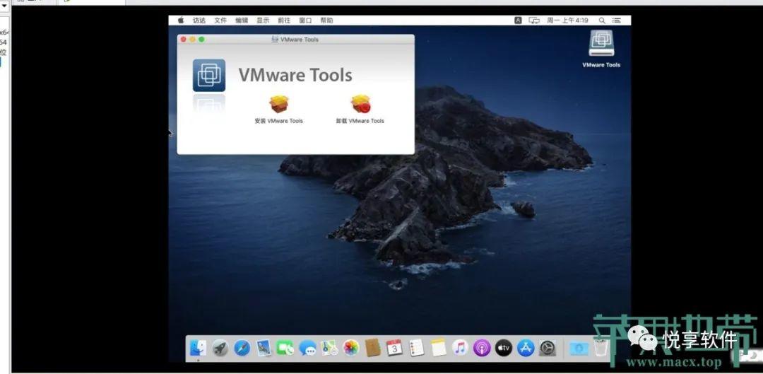This screenshot has height=374, width=763.
Task: Click the large VMware Tools heading
Action: pyautogui.click(x=295, y=75)
